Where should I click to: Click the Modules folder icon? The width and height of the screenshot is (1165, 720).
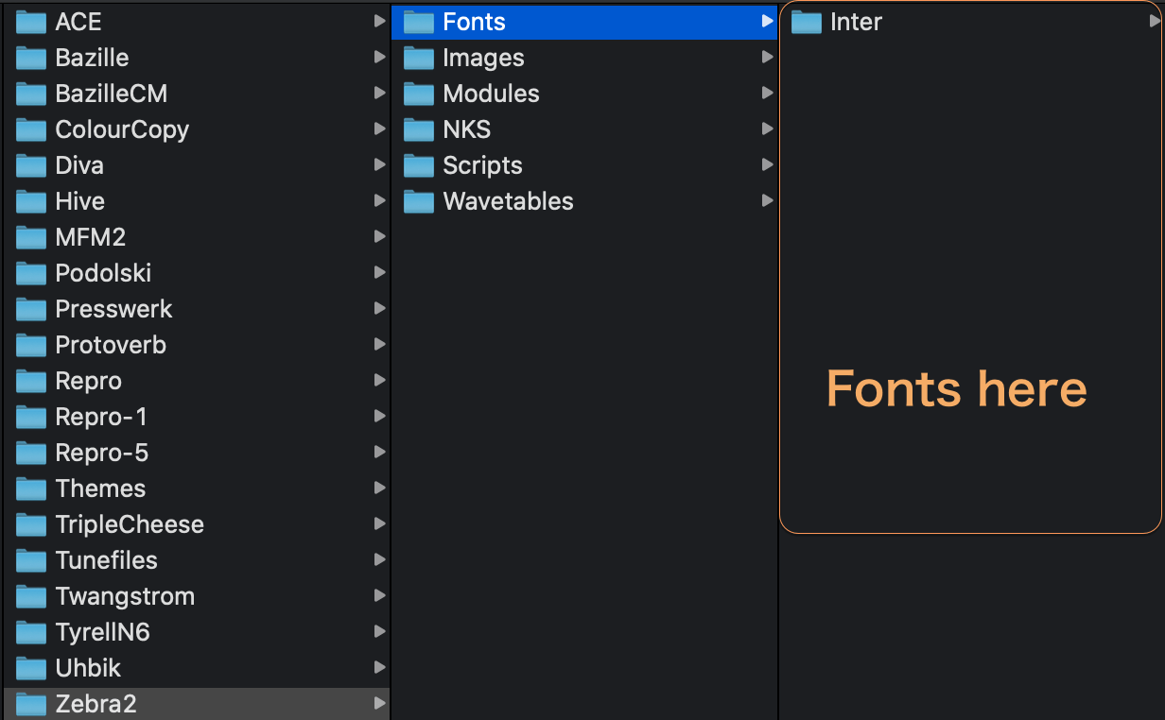[x=419, y=94]
